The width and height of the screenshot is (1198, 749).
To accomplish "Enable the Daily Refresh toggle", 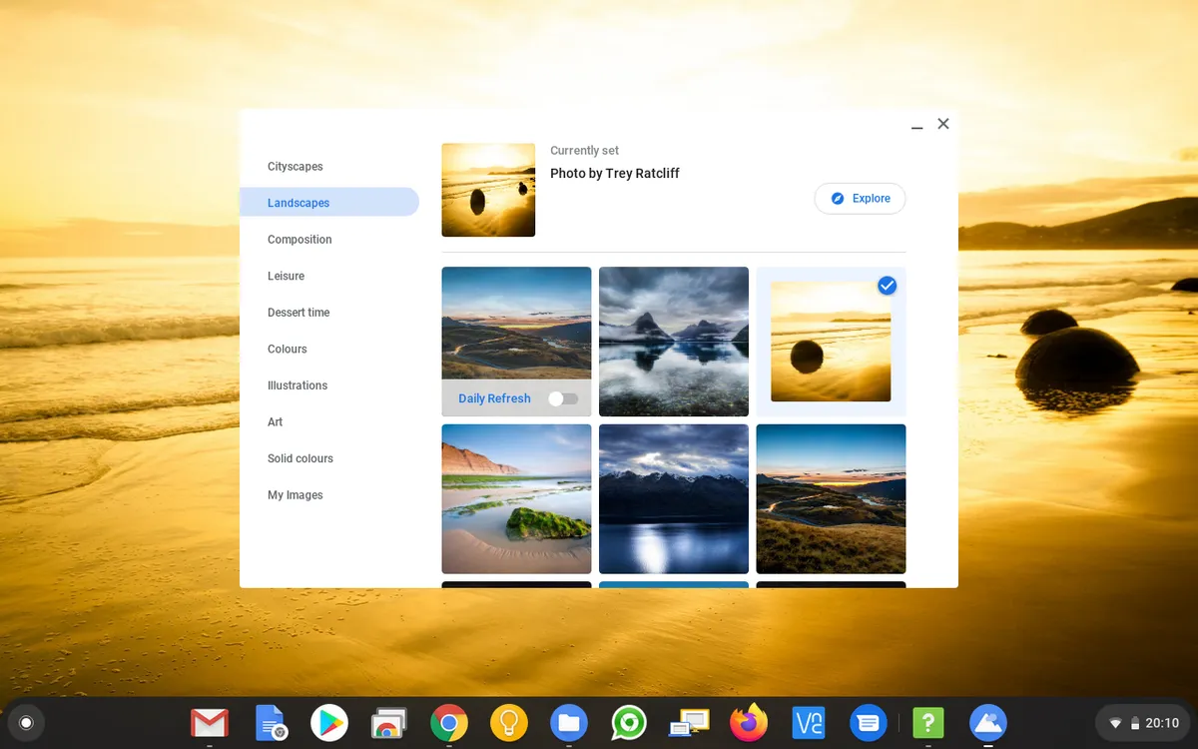I will [x=562, y=397].
